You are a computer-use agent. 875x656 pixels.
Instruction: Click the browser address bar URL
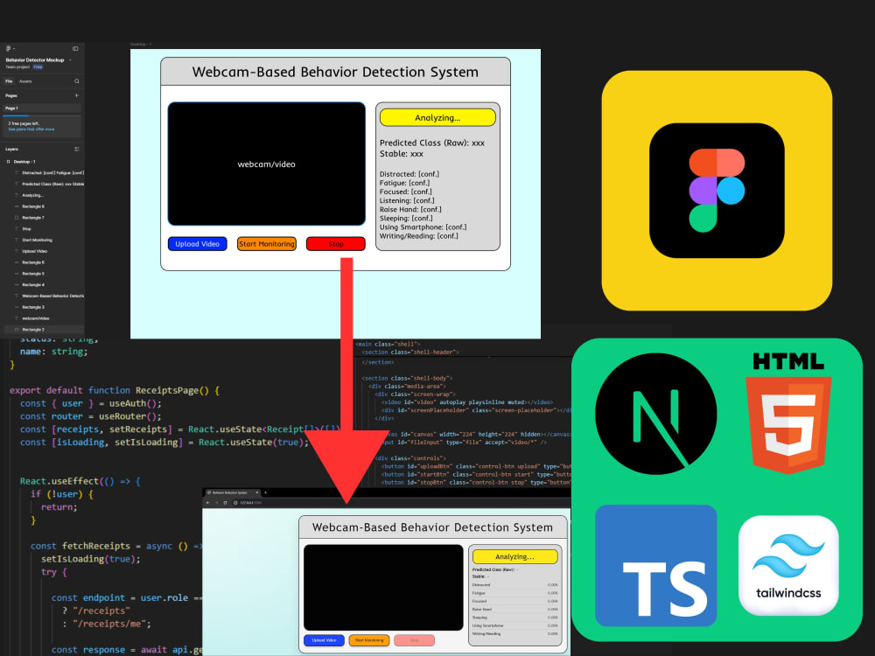point(250,503)
